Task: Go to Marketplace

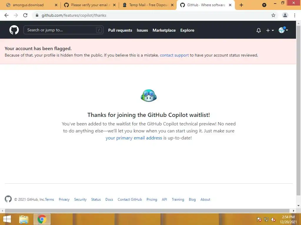Action: click(164, 30)
